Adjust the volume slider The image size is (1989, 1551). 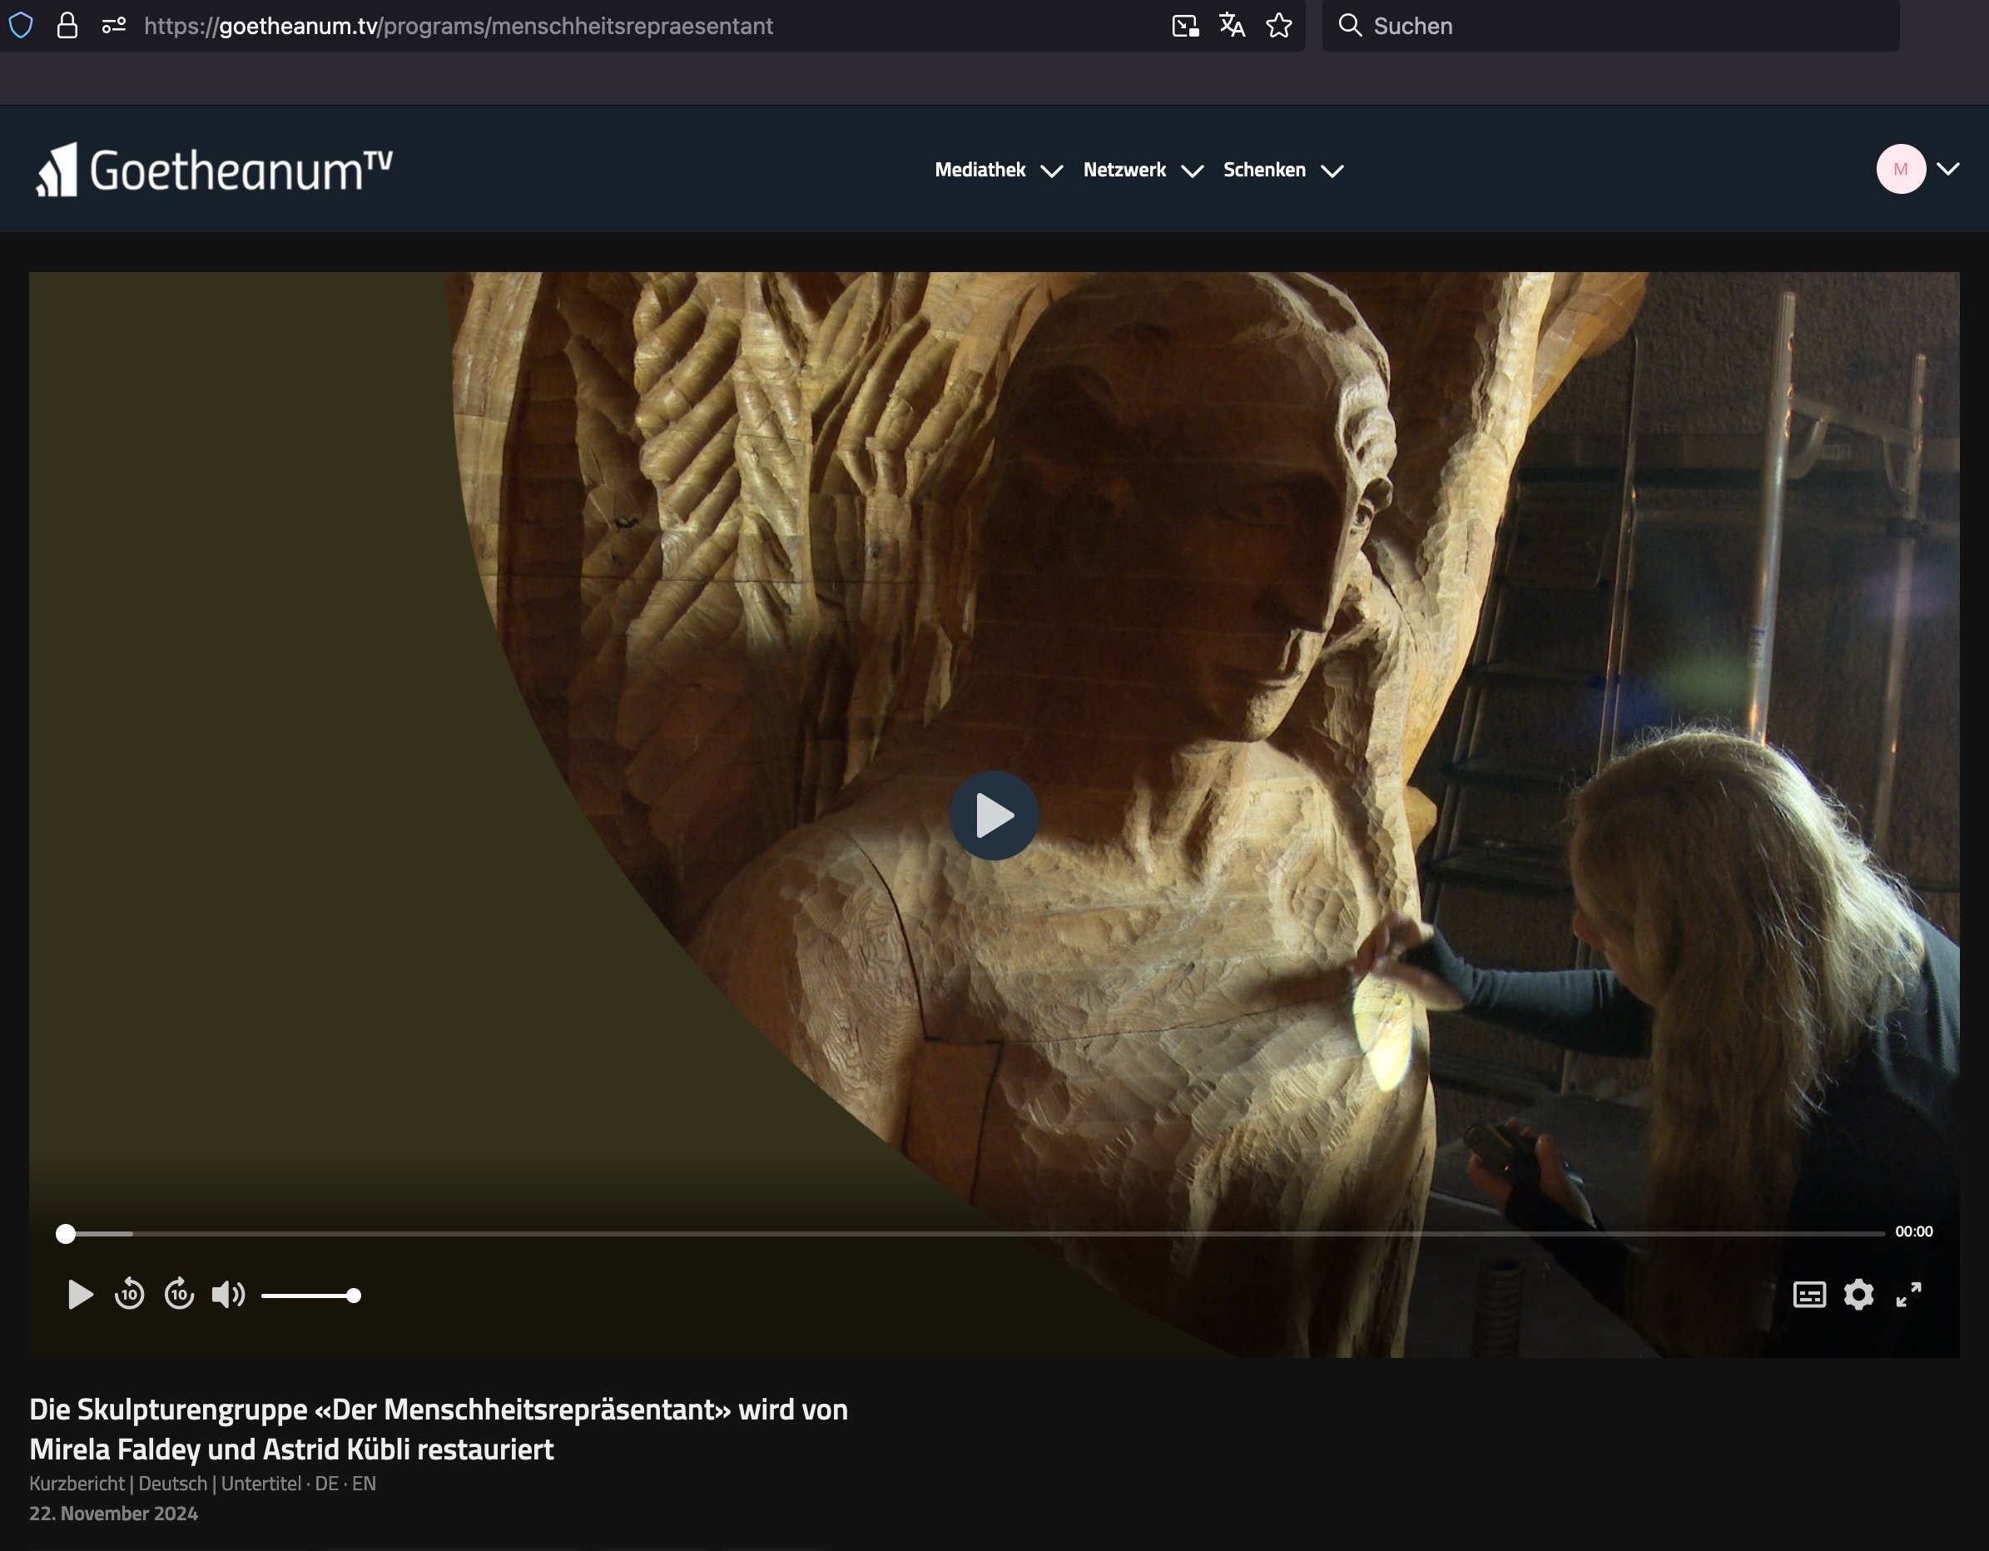pos(310,1295)
